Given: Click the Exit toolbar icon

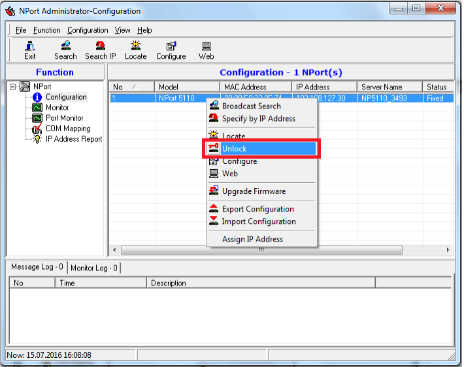Looking at the screenshot, I should point(30,50).
